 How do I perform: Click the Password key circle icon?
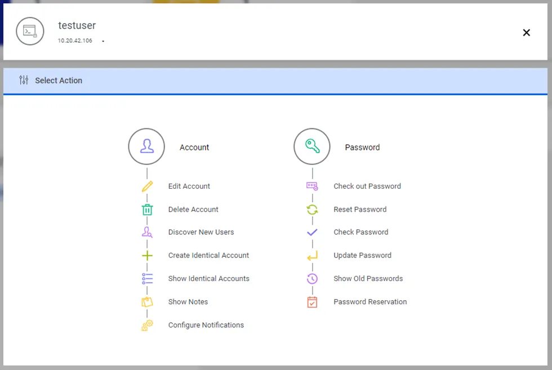[x=312, y=146]
